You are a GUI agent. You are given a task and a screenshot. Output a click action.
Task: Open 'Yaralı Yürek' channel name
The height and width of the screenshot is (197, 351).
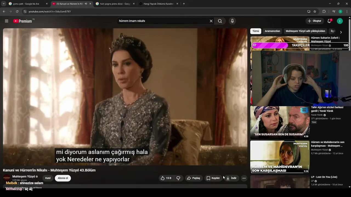[x=317, y=115]
